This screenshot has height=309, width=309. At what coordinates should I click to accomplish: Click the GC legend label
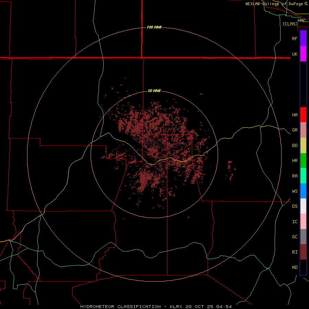tap(295, 237)
